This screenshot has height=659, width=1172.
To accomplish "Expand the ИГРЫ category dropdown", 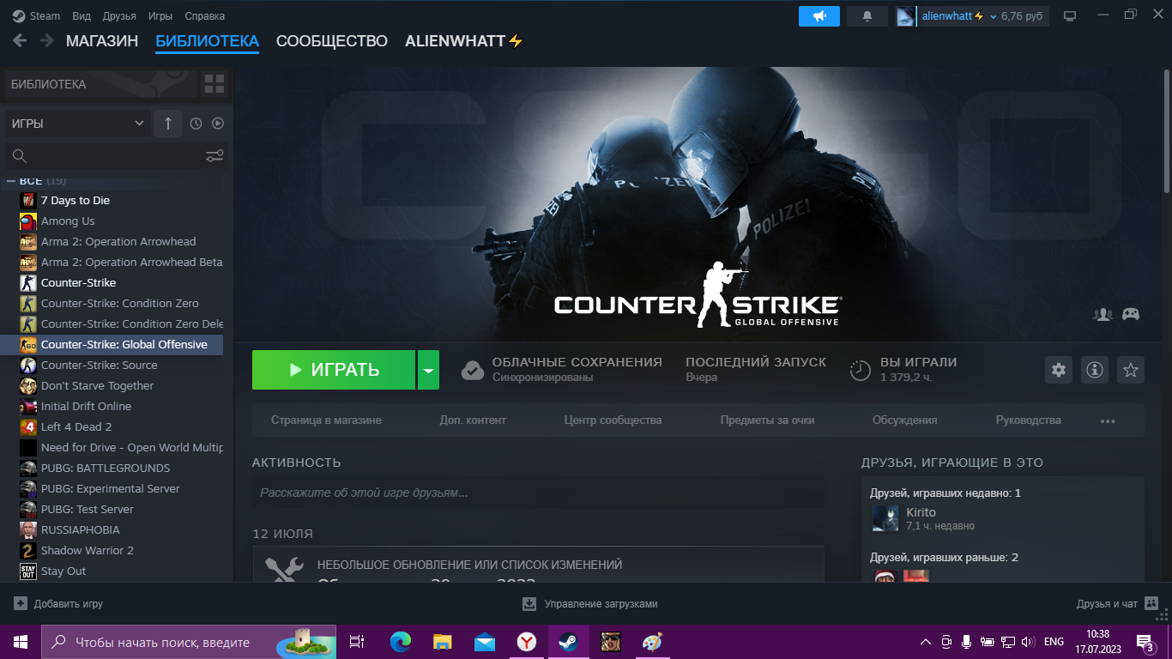I will click(x=77, y=124).
